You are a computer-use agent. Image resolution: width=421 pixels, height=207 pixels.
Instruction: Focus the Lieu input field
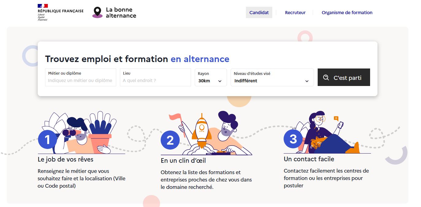coord(155,77)
